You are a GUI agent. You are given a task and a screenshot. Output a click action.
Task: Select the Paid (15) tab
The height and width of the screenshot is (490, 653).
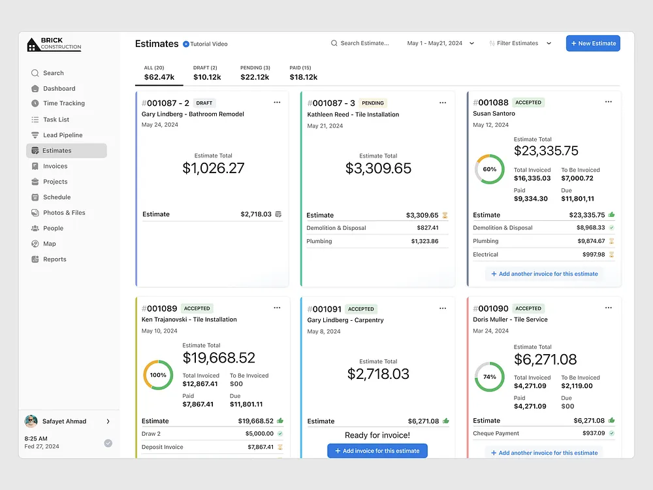click(x=303, y=73)
